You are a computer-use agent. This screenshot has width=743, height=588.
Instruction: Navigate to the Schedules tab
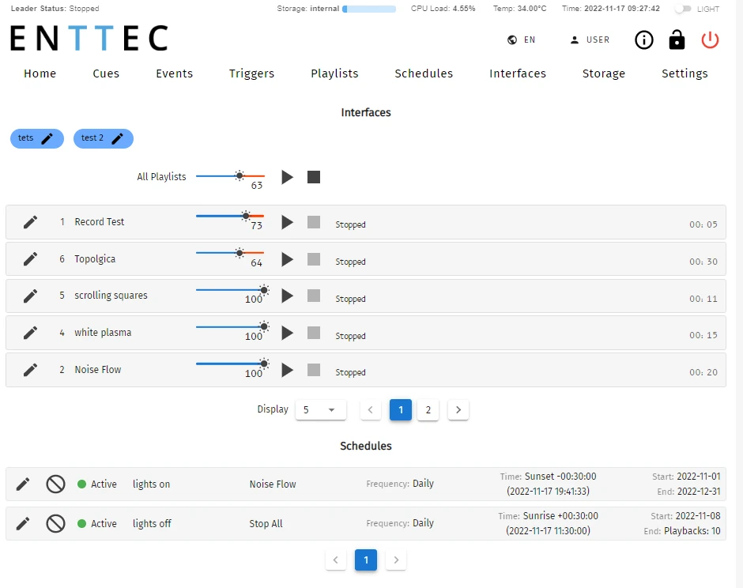click(424, 73)
